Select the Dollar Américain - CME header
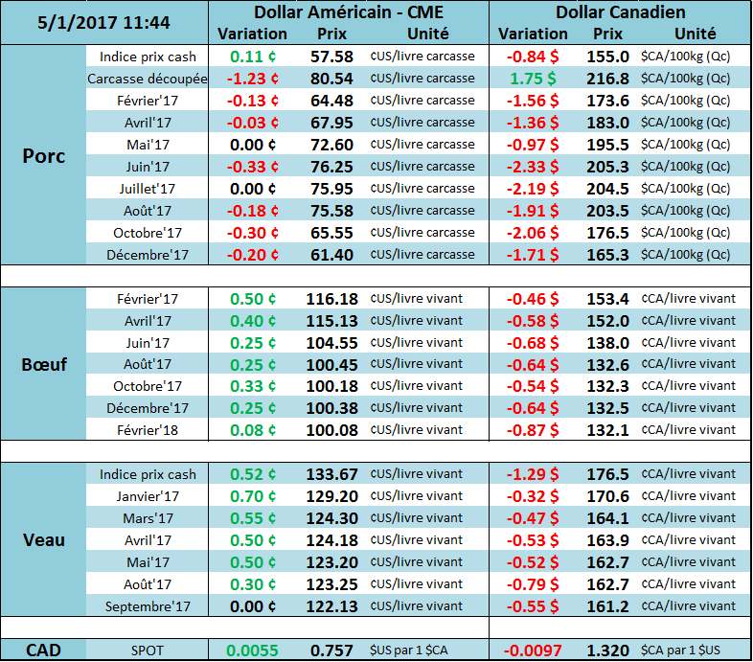753x662 pixels. point(349,12)
